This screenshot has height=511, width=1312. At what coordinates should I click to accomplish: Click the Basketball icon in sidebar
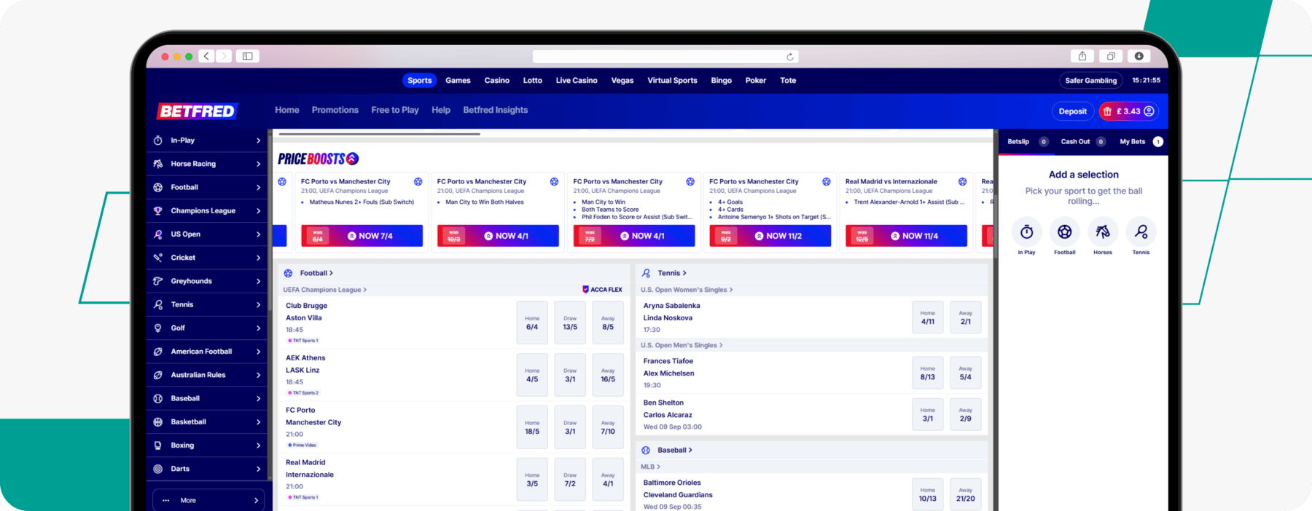157,422
